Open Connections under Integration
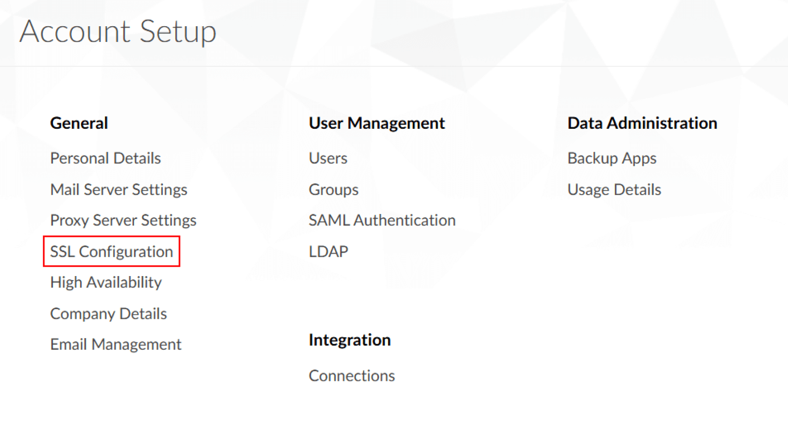Viewport: 788px width, 438px height. click(x=352, y=376)
